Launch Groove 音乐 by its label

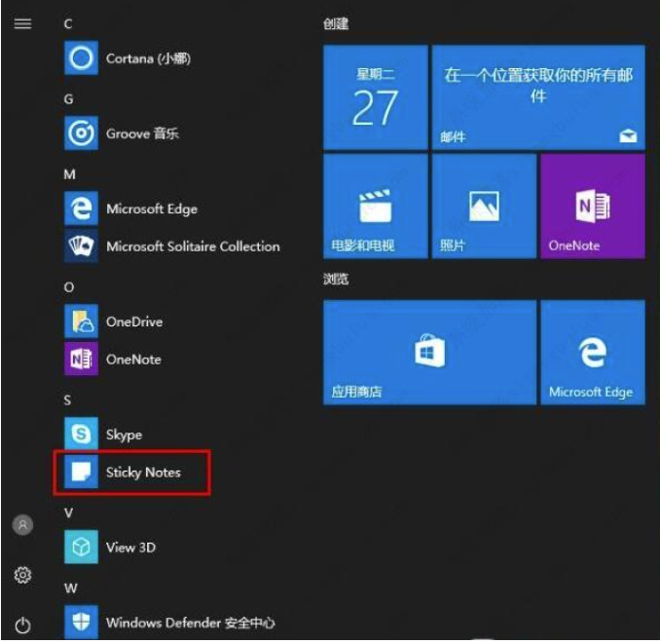pyautogui.click(x=142, y=133)
